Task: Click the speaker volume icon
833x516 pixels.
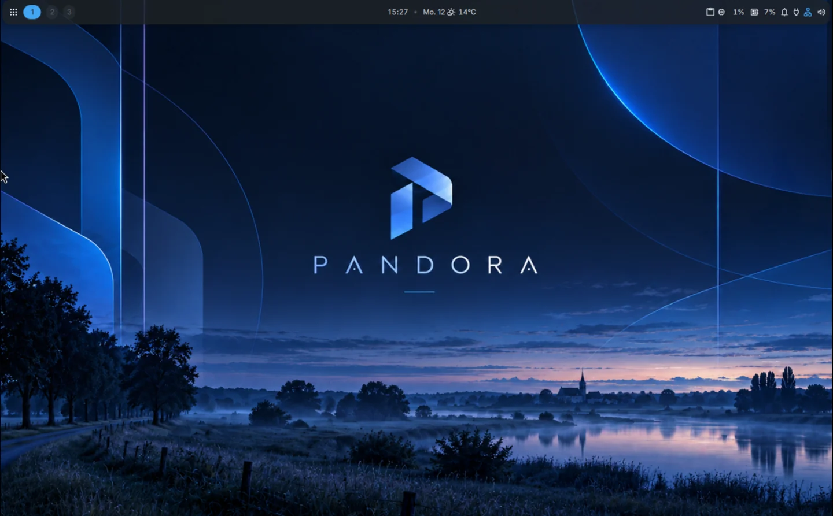Action: (x=821, y=12)
